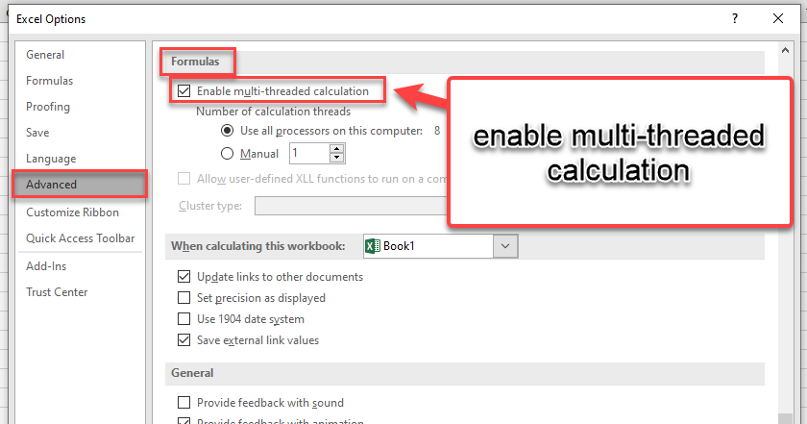Click the 'When calculating this workbook:' label
This screenshot has height=424, width=807.
pyautogui.click(x=257, y=246)
